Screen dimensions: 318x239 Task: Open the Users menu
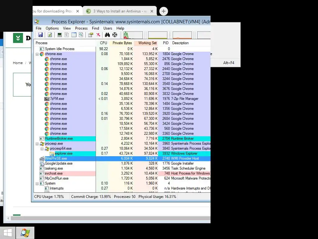[x=108, y=28]
